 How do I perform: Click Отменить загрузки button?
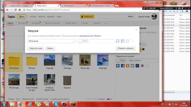[x=125, y=48]
